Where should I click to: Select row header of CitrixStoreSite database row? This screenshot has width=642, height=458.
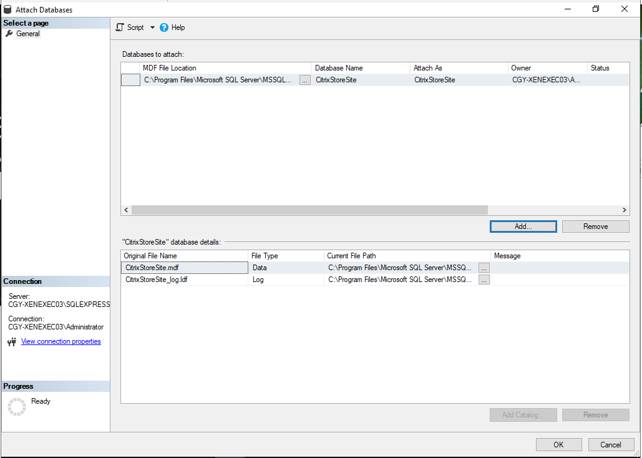130,80
